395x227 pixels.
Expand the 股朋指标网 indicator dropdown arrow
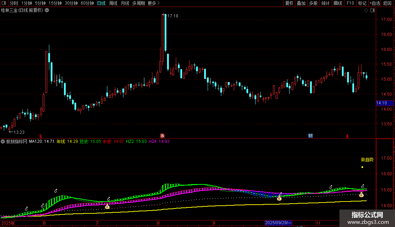point(3,141)
